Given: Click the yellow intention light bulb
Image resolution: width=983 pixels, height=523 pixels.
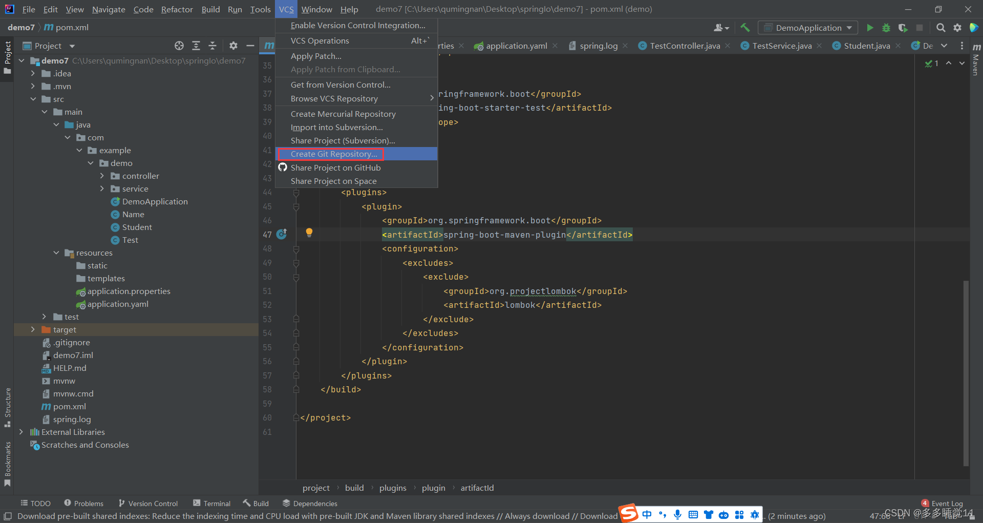Looking at the screenshot, I should pos(309,233).
